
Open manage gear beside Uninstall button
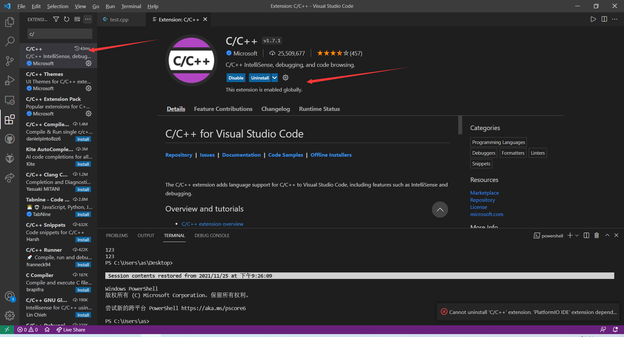pos(285,78)
